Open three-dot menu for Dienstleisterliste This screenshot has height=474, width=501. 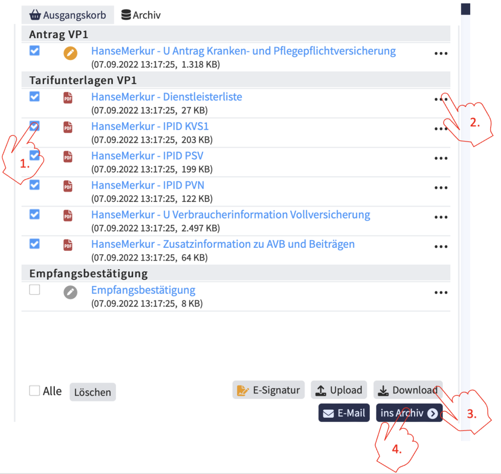tap(441, 99)
